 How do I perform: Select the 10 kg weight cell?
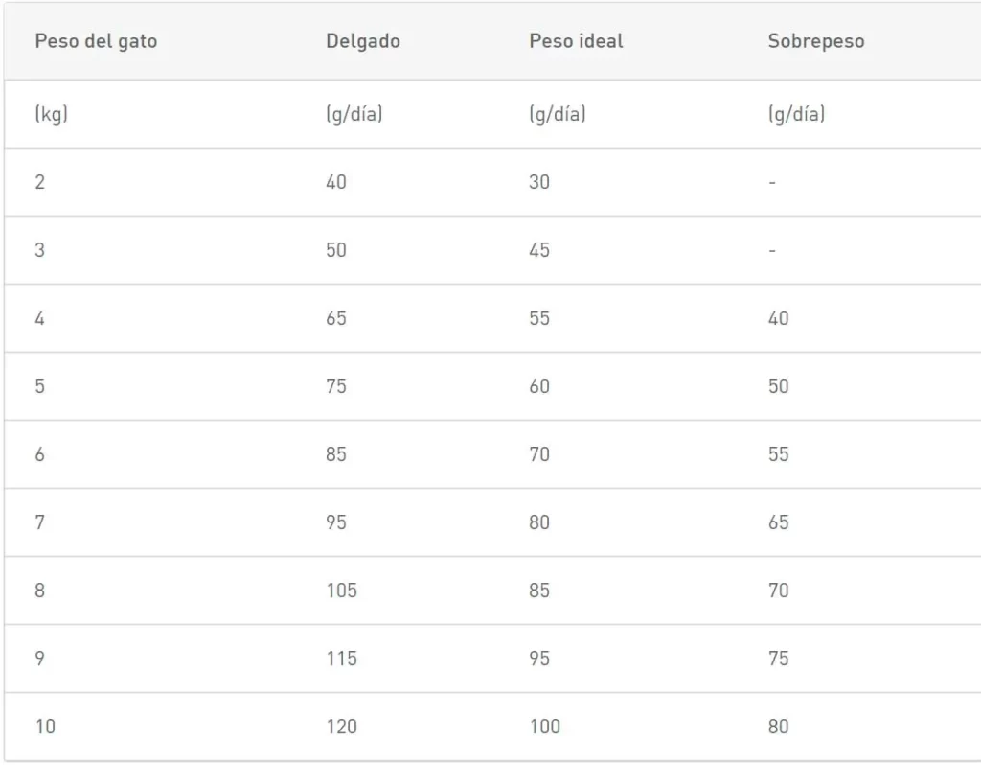[45, 727]
